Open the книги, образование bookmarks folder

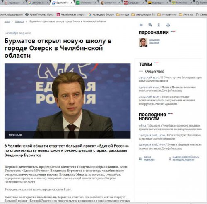point(11,14)
